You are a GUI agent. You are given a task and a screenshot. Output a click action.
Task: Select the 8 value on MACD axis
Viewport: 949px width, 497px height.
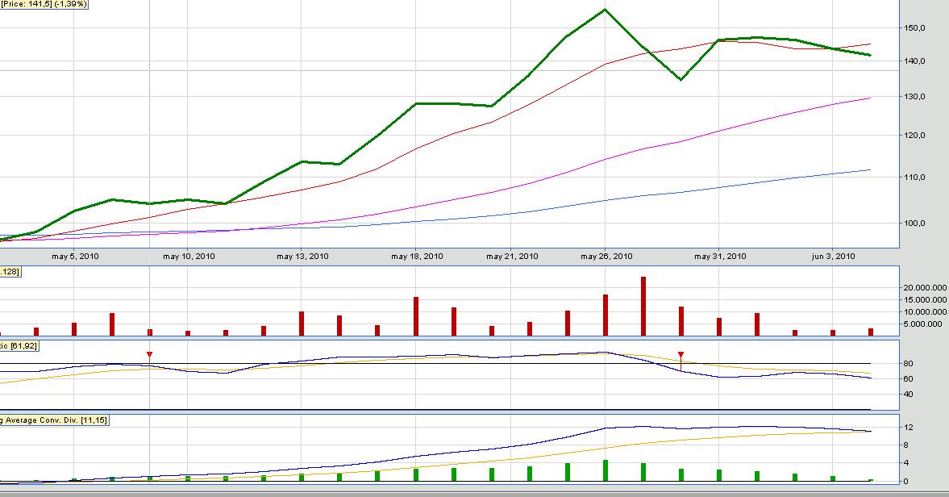(906, 445)
